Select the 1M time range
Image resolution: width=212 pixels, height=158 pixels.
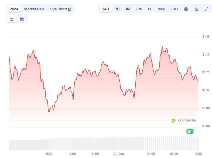(128, 9)
